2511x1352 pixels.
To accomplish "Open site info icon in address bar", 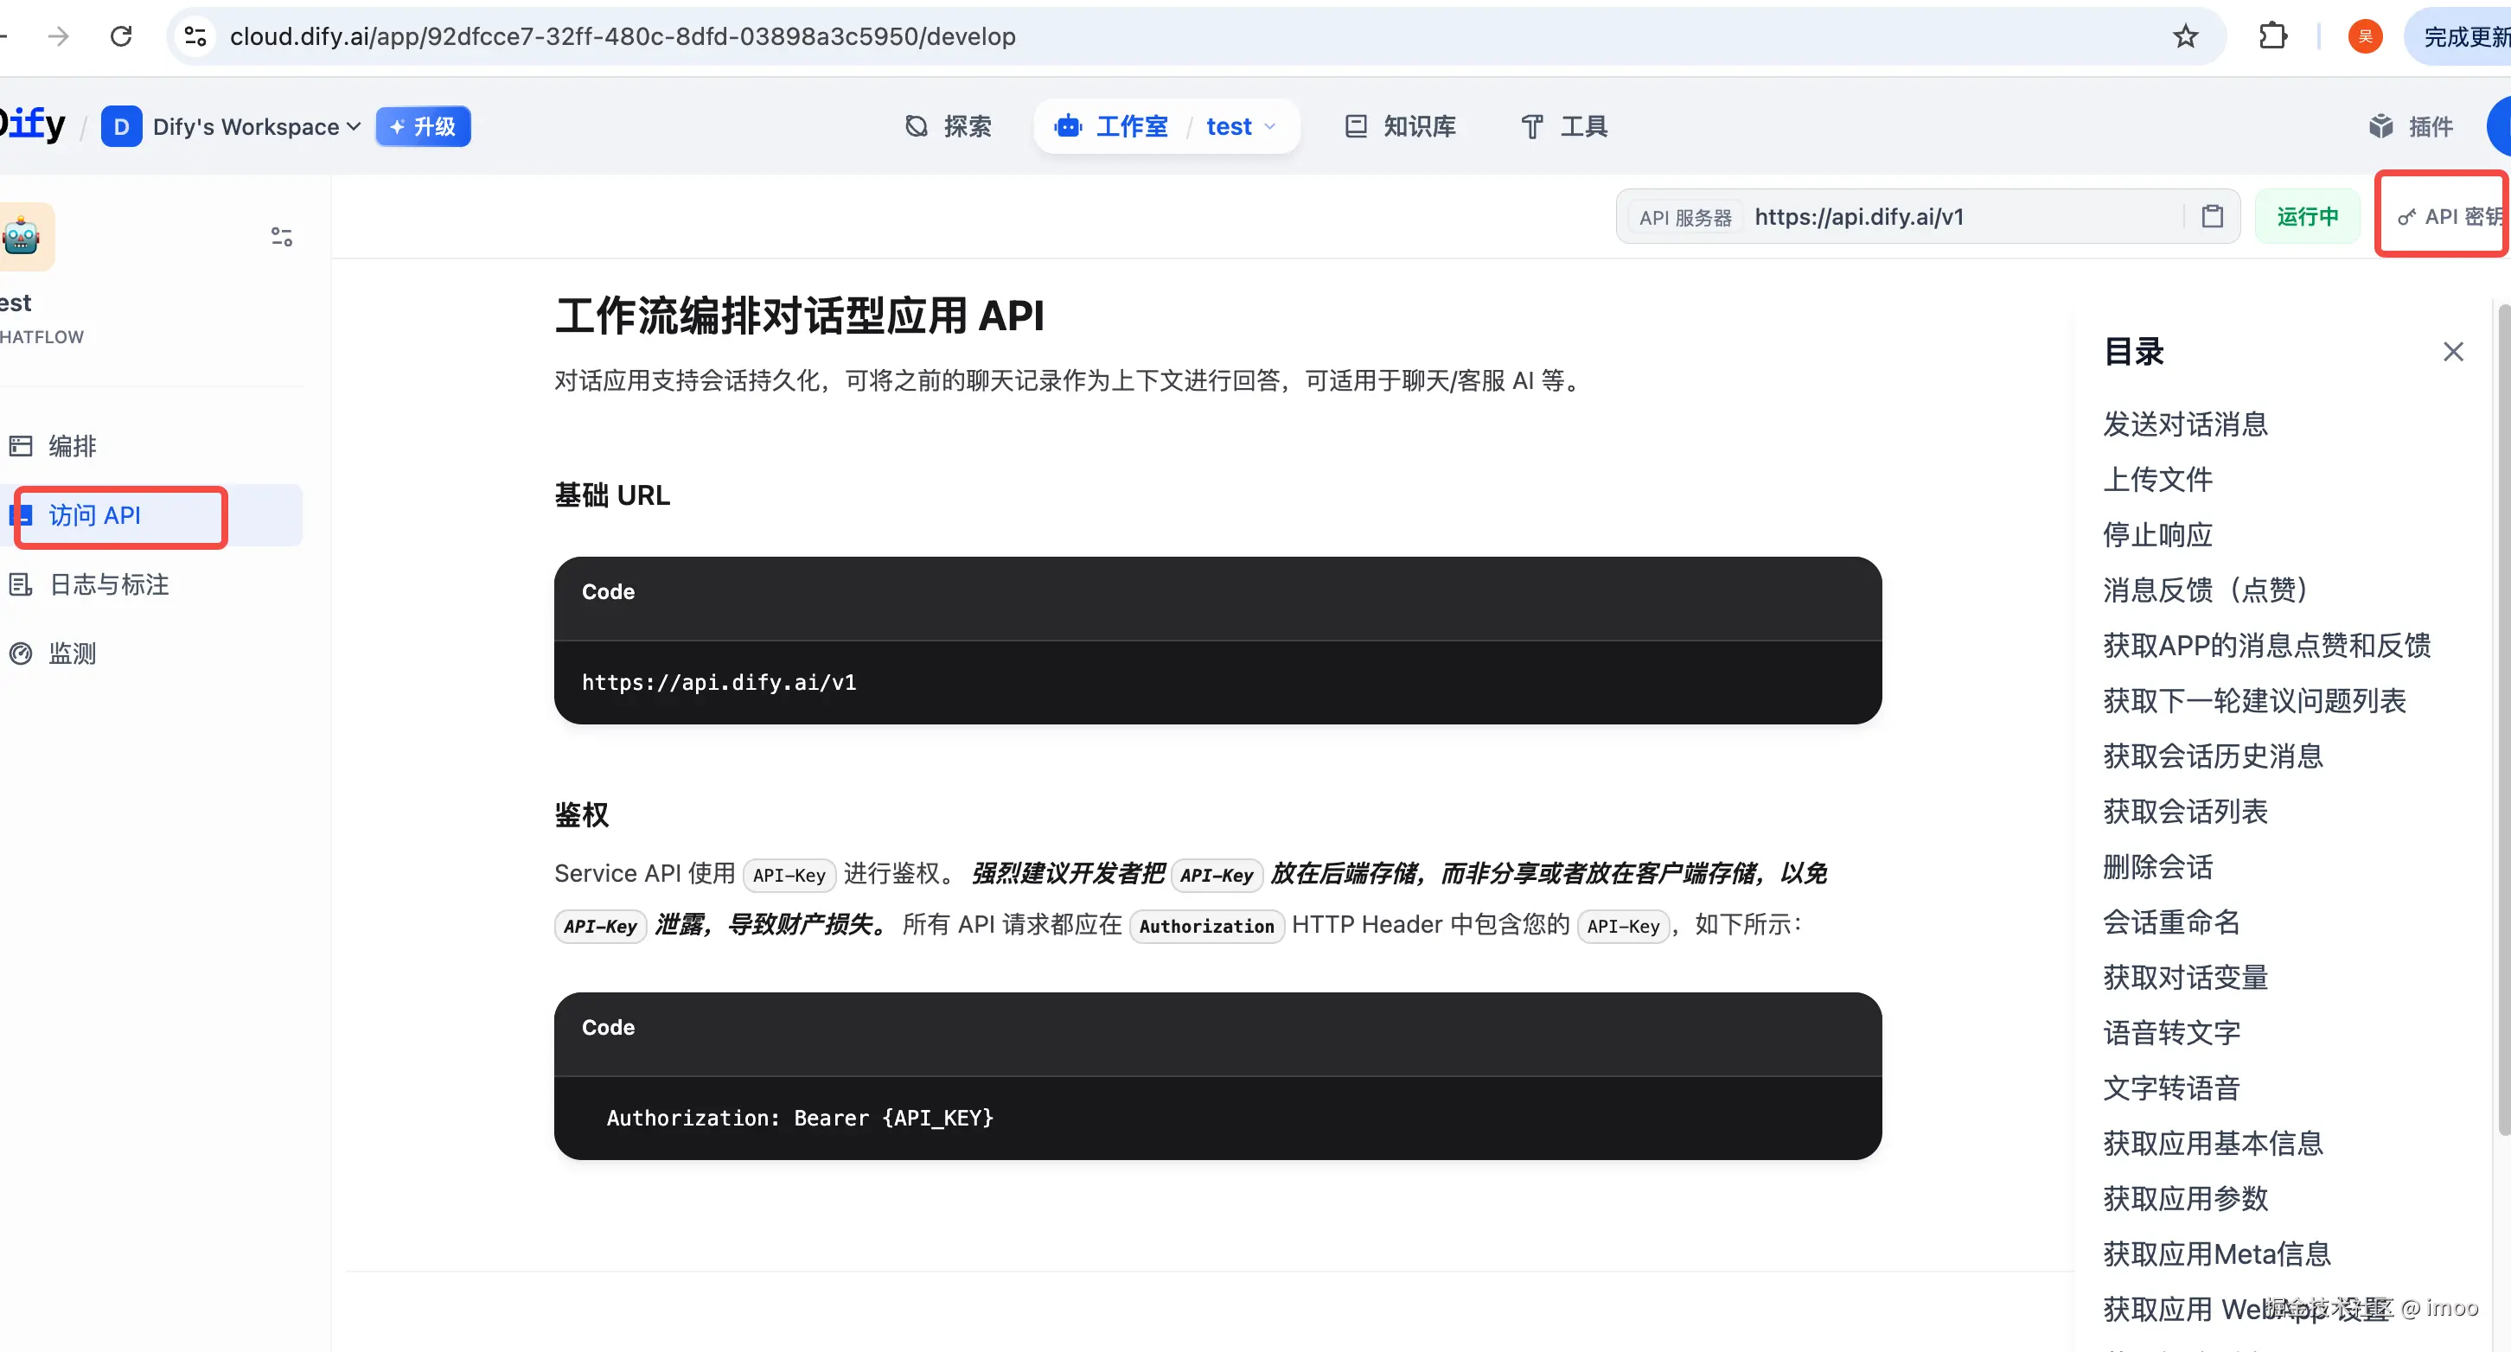I will click(x=195, y=36).
